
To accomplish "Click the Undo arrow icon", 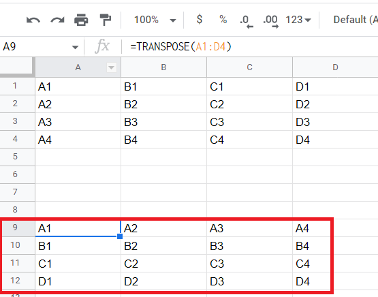I will [x=33, y=20].
